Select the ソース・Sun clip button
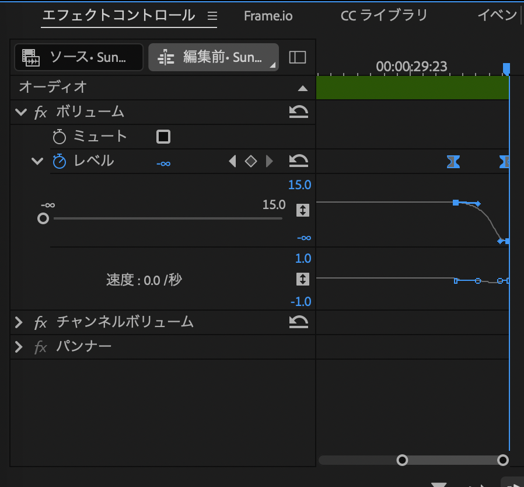The height and width of the screenshot is (487, 524). pyautogui.click(x=78, y=57)
